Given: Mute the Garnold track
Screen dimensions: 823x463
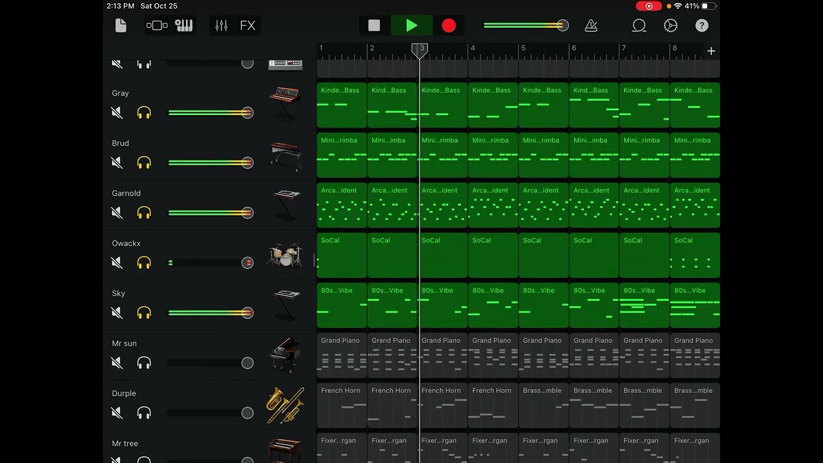Looking at the screenshot, I should point(117,213).
